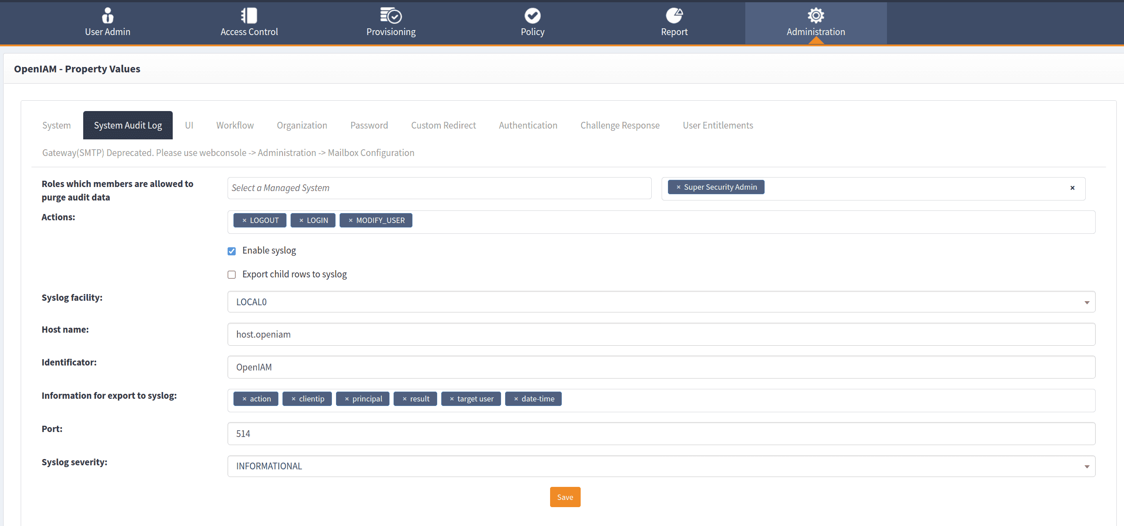Click the Access Control notebook icon
1124x526 pixels.
[x=249, y=16]
